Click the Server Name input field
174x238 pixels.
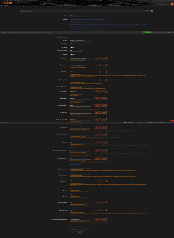click(80, 92)
